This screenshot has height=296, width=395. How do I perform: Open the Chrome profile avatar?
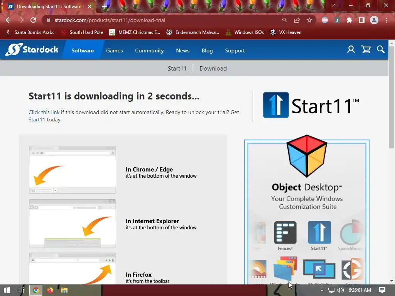click(374, 20)
